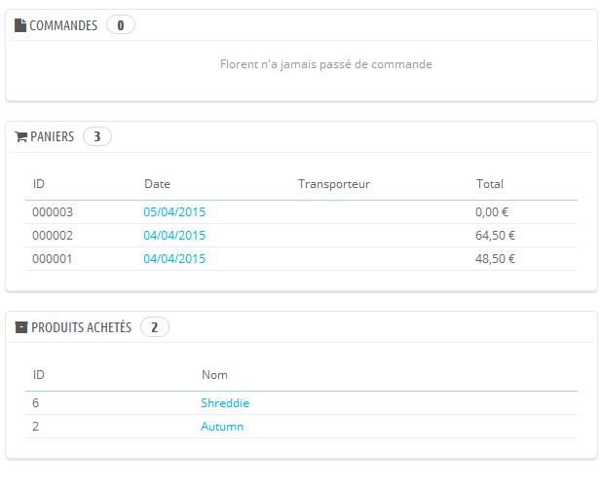Click the Produits Achetés archive icon
600x490 pixels.
point(21,327)
